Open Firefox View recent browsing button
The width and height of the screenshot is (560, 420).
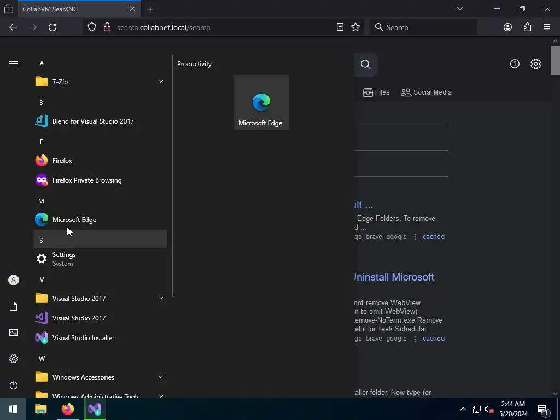[9, 9]
